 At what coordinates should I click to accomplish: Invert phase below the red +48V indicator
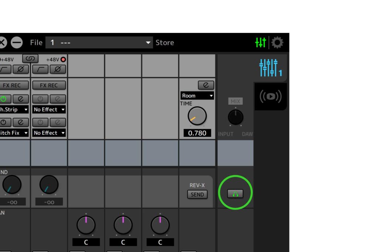tap(57, 69)
